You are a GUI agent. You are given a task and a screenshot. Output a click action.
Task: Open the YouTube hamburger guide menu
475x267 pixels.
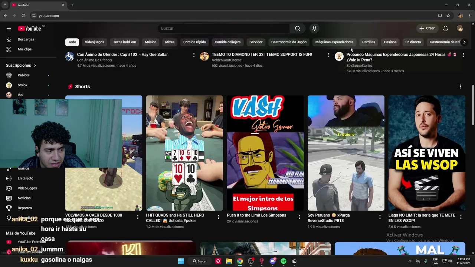tap(9, 29)
